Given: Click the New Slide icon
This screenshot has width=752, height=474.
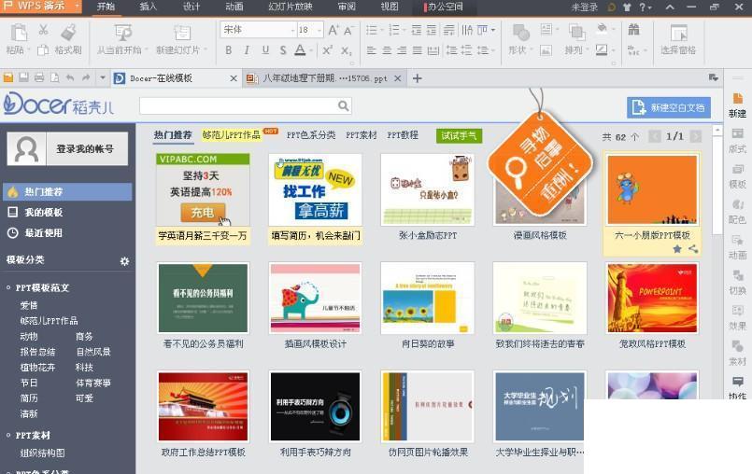Looking at the screenshot, I should click(x=182, y=33).
